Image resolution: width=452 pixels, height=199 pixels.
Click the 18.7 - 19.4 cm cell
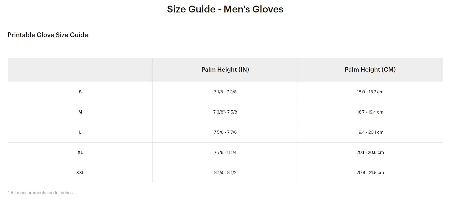pos(370,112)
